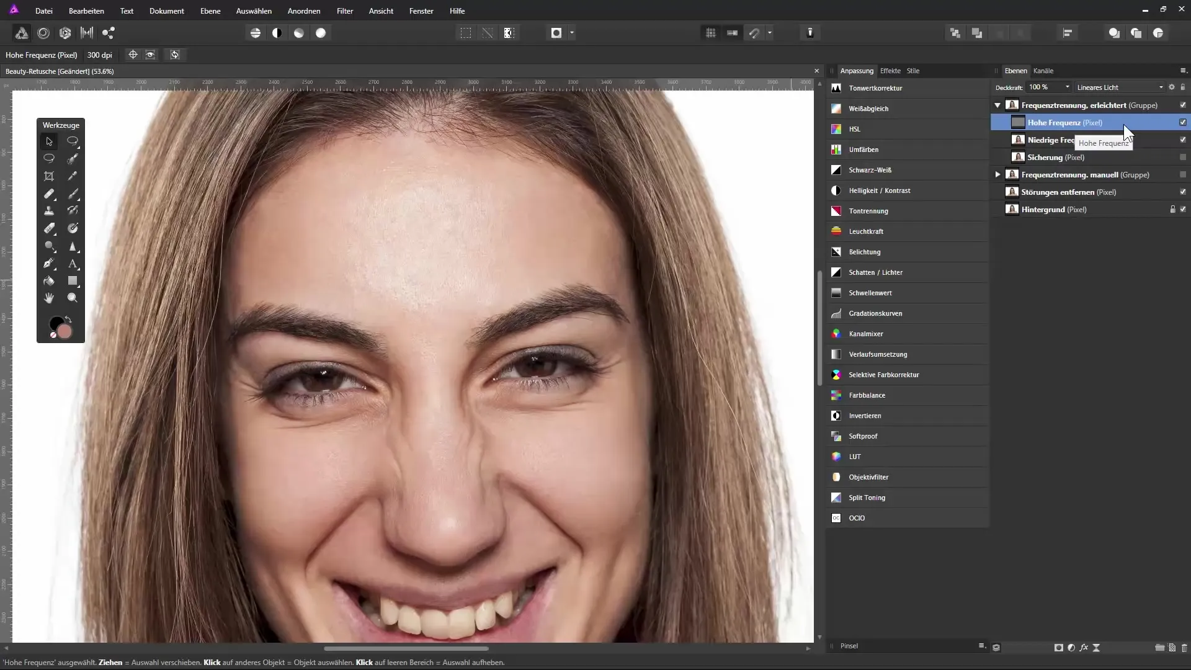Apply Auto White Balance from toolbar
Screen dimensions: 1191x670
(321, 33)
